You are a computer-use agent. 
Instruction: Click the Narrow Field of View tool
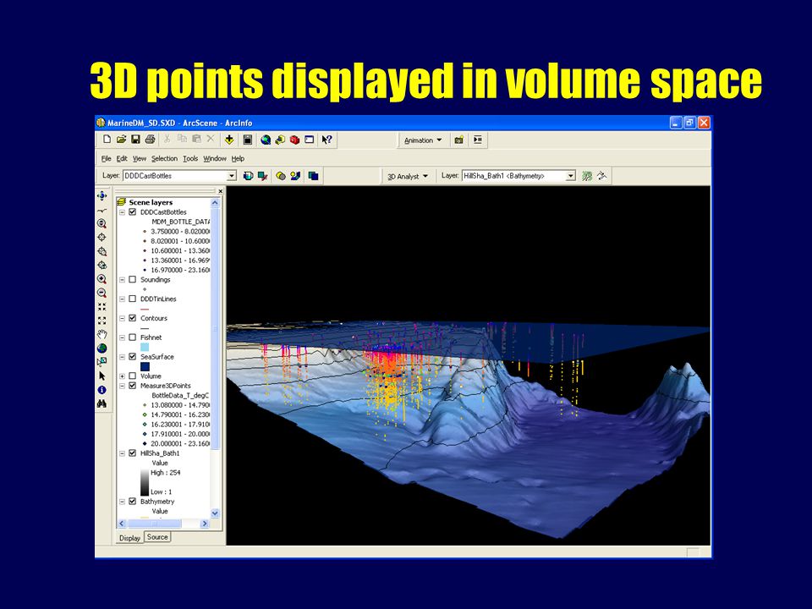tap(102, 306)
